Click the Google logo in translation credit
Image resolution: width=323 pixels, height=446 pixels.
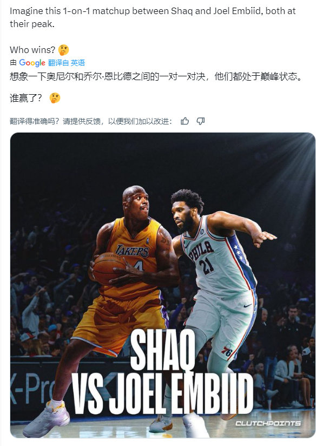coord(32,63)
